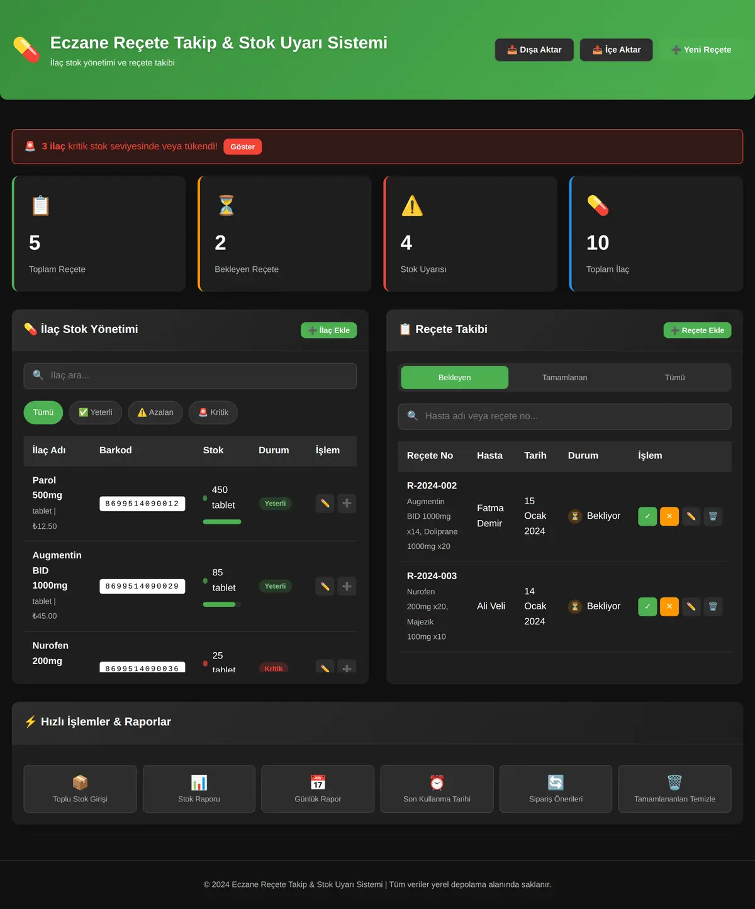Create a new prescription with Yeni Reçete
The width and height of the screenshot is (755, 909).
701,50
